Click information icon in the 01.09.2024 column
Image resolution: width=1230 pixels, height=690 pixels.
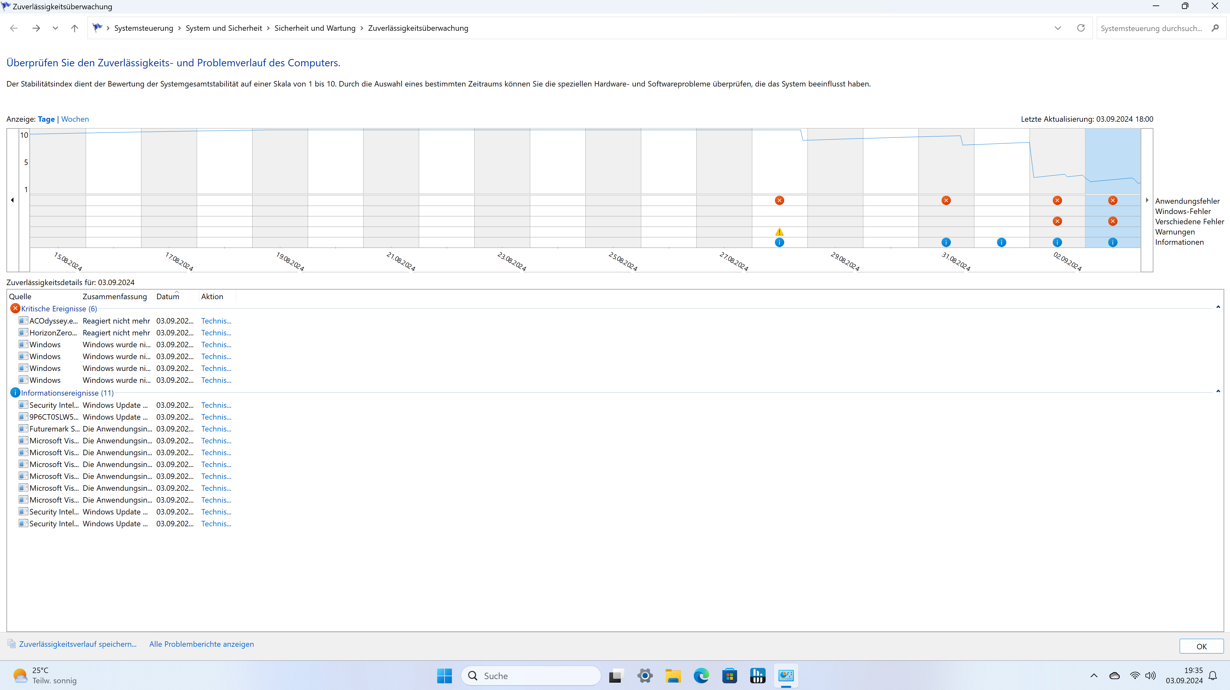coord(1001,242)
